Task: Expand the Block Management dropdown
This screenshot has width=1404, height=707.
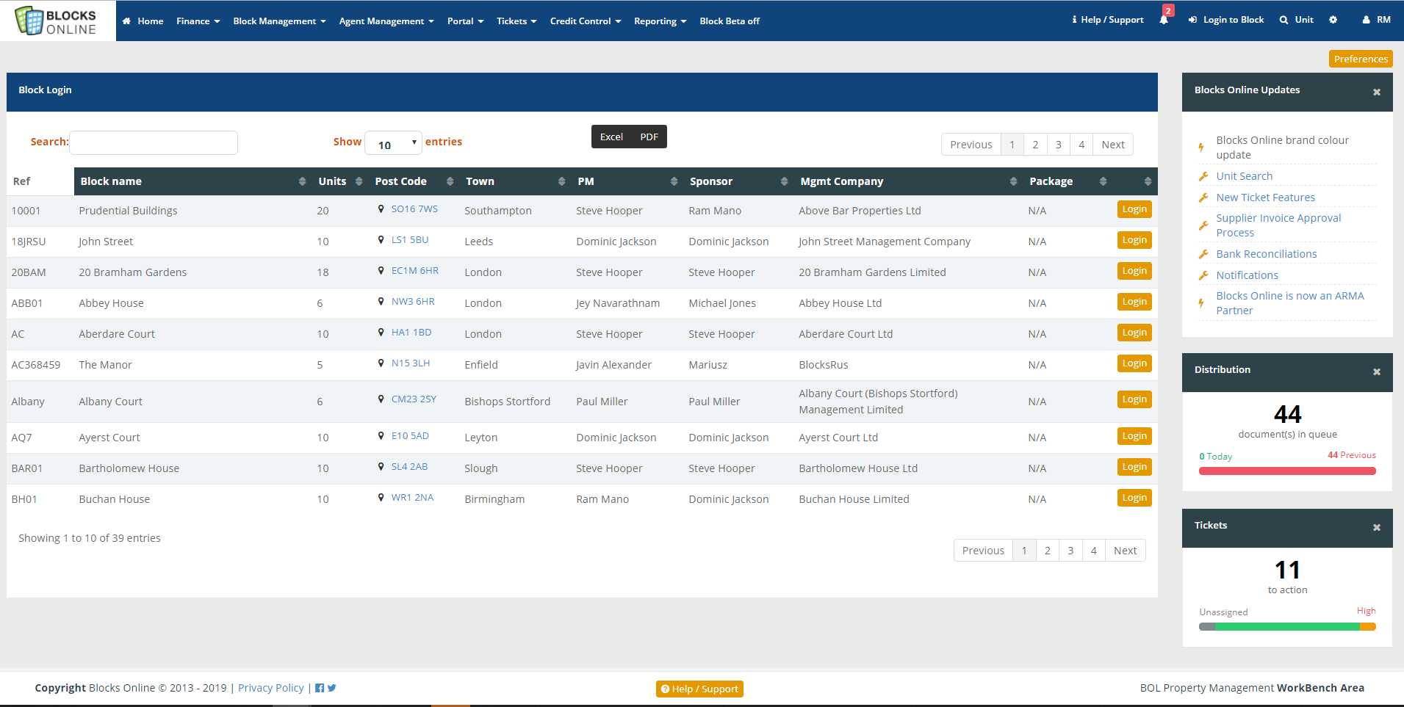Action: pos(279,21)
